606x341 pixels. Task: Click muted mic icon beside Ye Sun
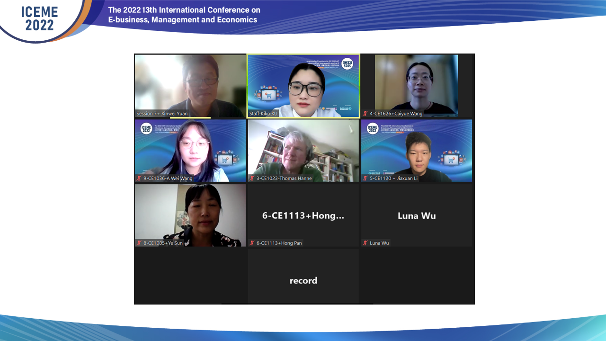coord(139,243)
